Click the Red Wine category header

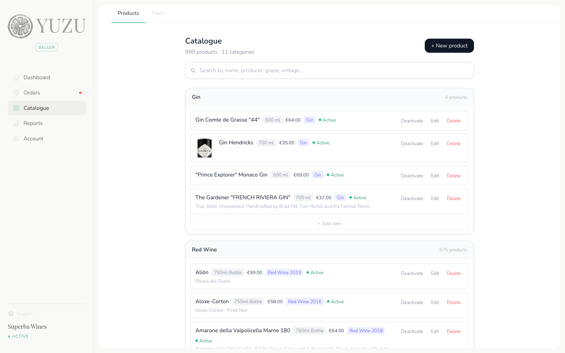coord(330,250)
